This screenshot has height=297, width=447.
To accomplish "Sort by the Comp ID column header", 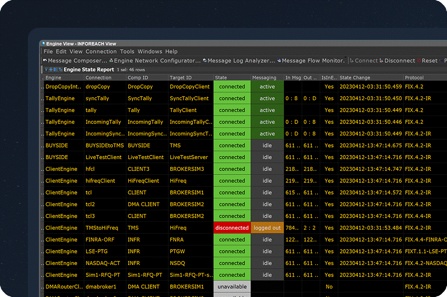I will pos(147,77).
